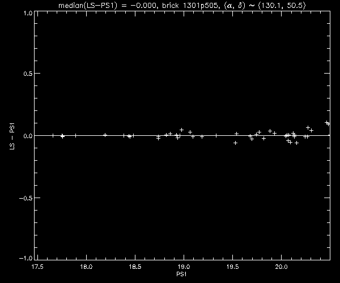Click the data point near PS1 18.2
Image resolution: width=340 pixels, height=283 pixels.
(x=105, y=135)
